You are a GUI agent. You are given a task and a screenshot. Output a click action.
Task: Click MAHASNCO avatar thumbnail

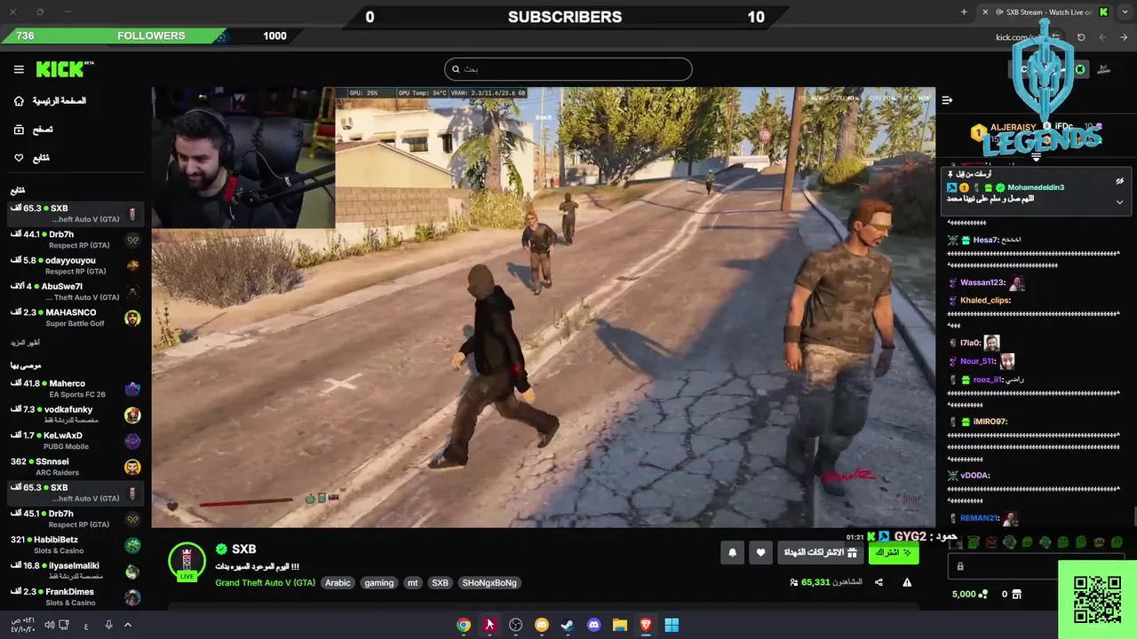tap(132, 318)
